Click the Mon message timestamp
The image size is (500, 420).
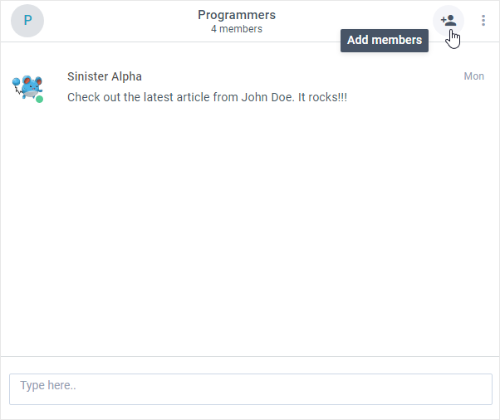tap(474, 76)
